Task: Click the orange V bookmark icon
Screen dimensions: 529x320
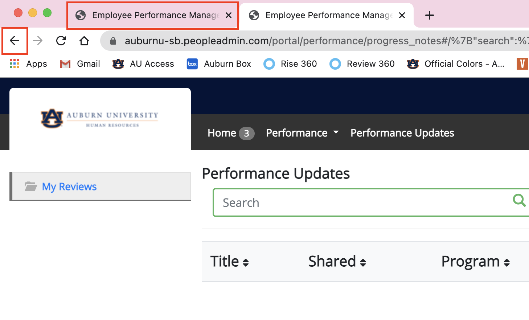Action: (522, 64)
